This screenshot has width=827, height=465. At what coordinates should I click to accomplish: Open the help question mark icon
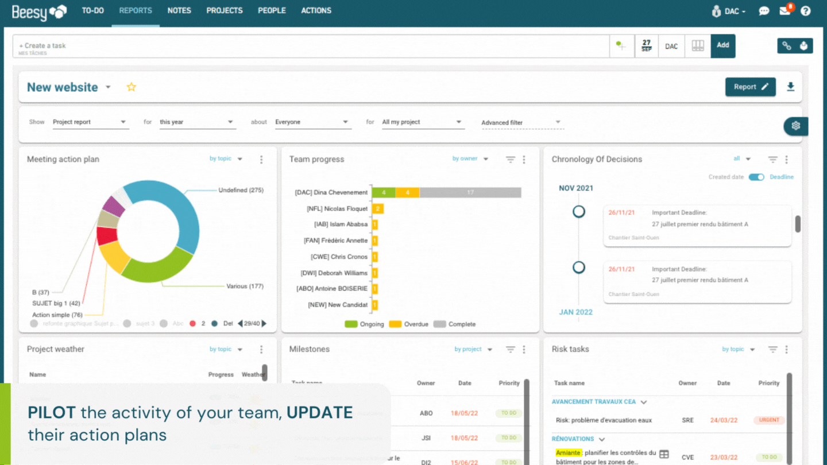point(806,11)
